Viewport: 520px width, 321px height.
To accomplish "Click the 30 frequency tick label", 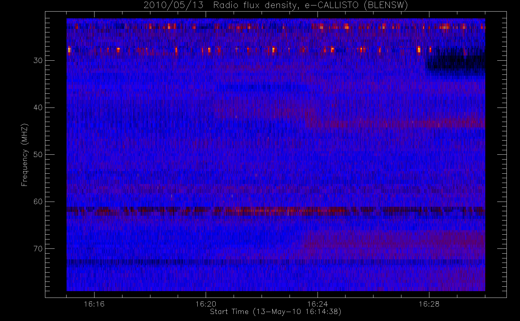I will pyautogui.click(x=38, y=61).
